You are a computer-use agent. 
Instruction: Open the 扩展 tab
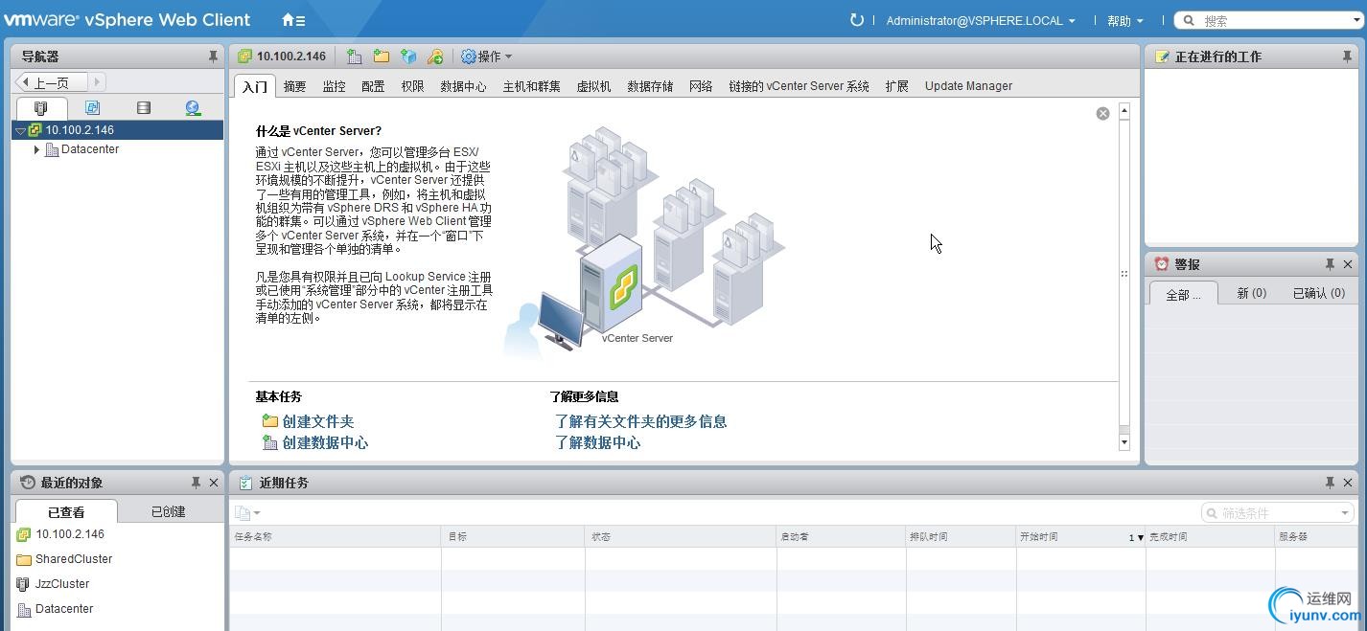pos(897,86)
